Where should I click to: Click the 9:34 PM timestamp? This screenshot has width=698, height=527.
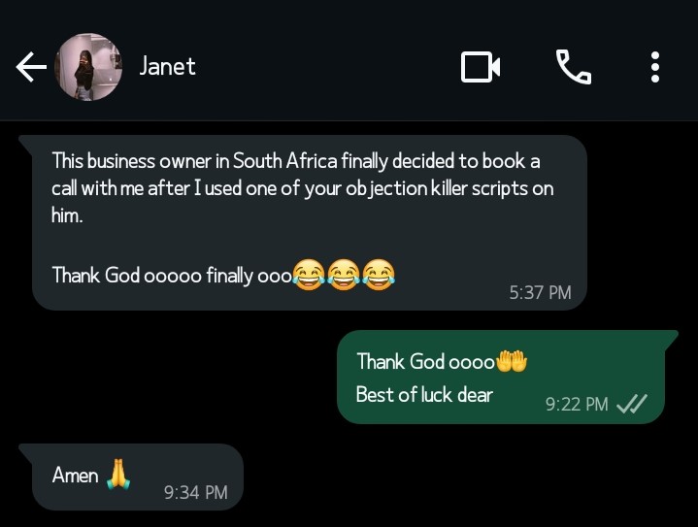tap(196, 492)
